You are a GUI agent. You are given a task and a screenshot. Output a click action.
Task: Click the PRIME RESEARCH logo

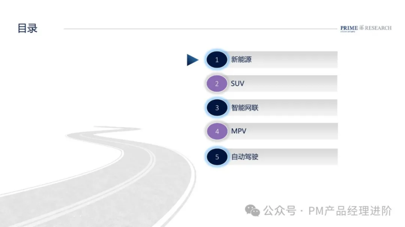[366, 28]
